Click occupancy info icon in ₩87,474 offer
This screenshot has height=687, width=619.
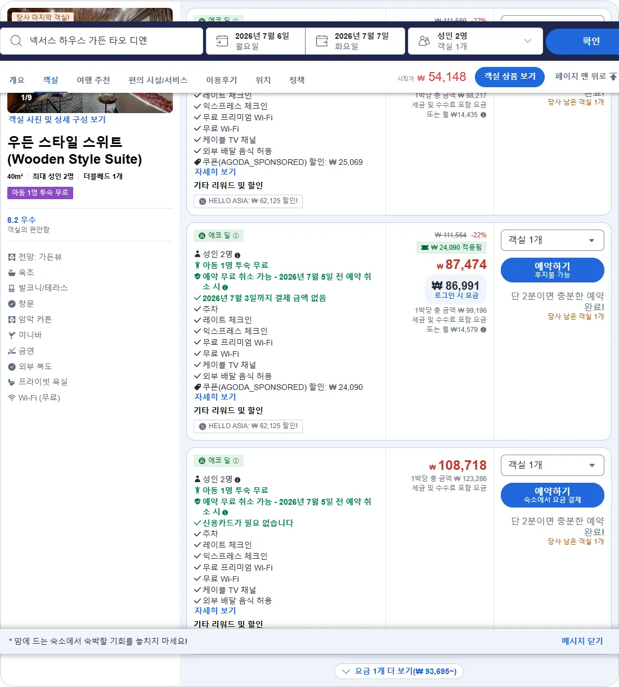click(x=237, y=255)
